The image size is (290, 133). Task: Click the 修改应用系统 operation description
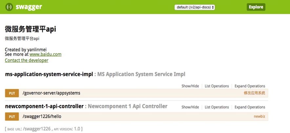[254, 93]
